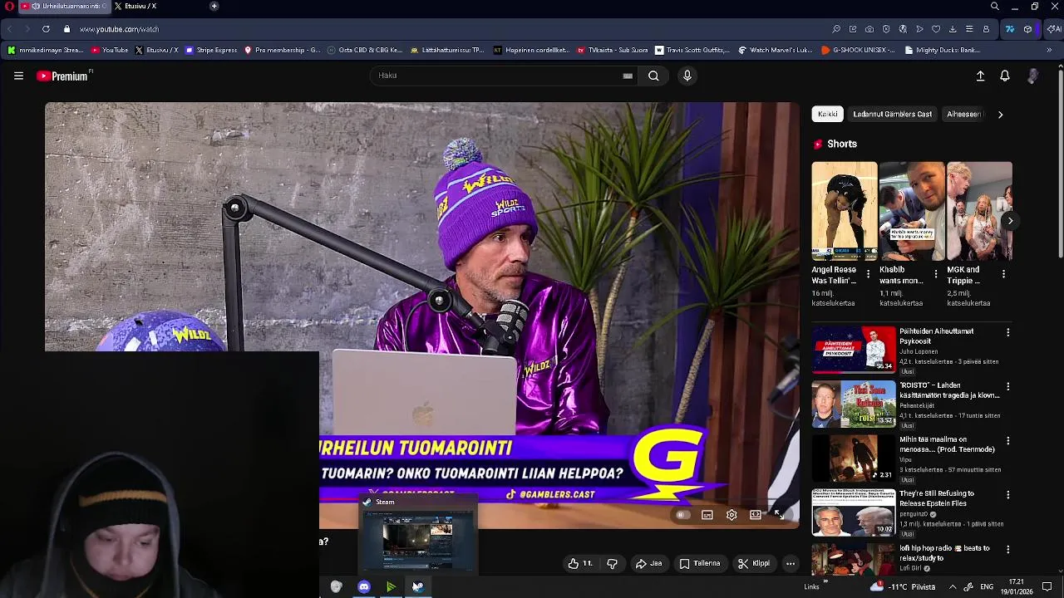Show next Shorts with the right arrow
Image resolution: width=1064 pixels, height=598 pixels.
click(x=1010, y=220)
